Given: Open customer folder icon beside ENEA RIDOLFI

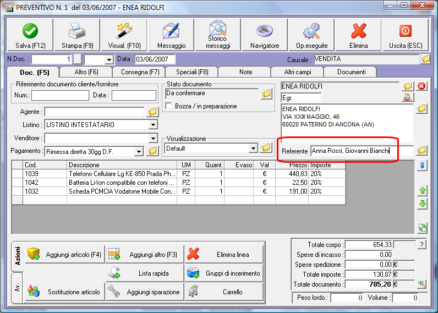Looking at the screenshot, I should 408,86.
